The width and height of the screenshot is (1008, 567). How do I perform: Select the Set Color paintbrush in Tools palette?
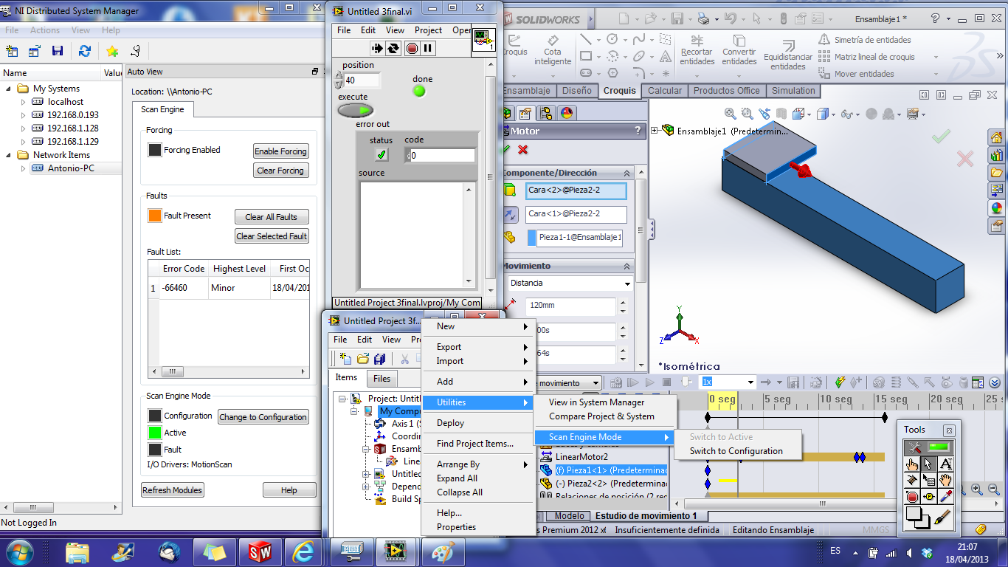coord(942,518)
